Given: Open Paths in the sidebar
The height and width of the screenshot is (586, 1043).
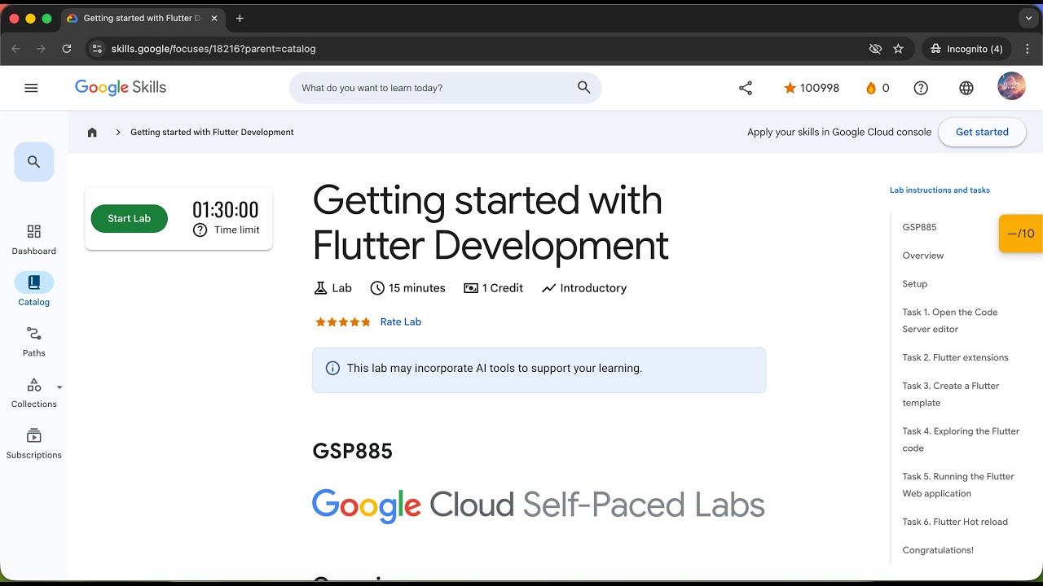Looking at the screenshot, I should [x=34, y=342].
